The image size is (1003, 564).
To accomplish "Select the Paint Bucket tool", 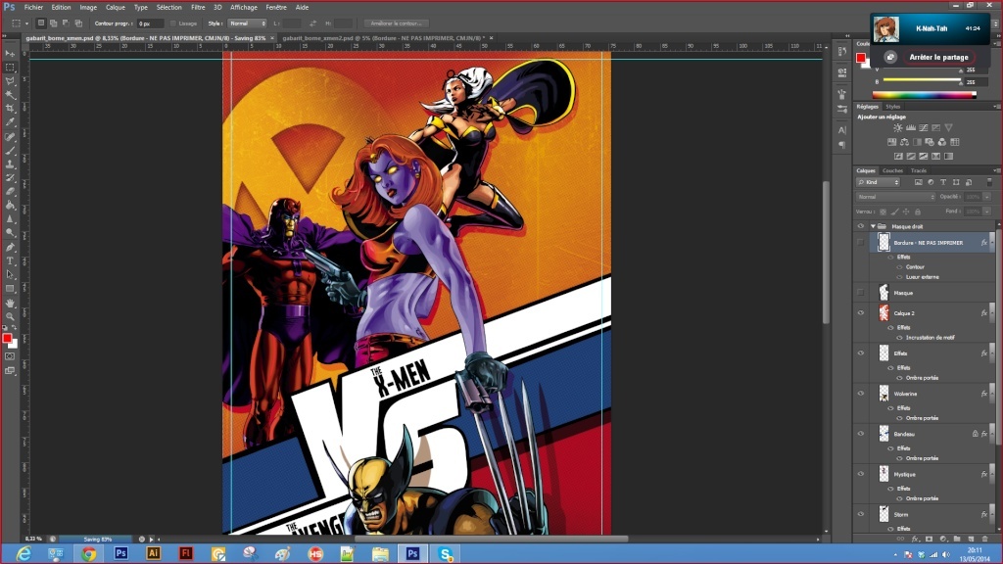I will point(10,206).
